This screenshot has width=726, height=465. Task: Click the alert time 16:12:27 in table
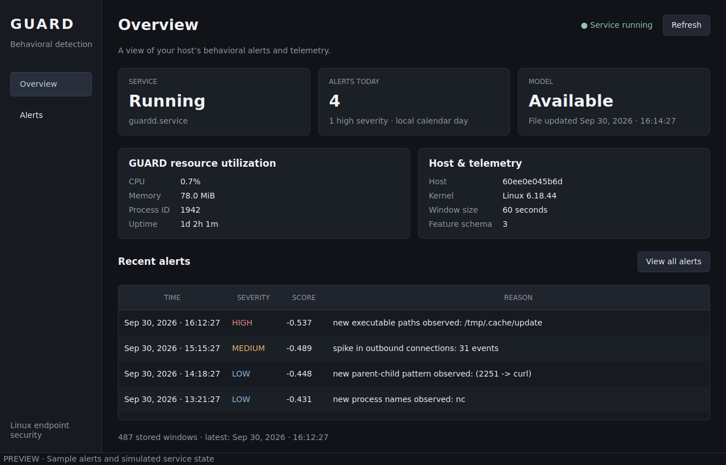pos(172,323)
